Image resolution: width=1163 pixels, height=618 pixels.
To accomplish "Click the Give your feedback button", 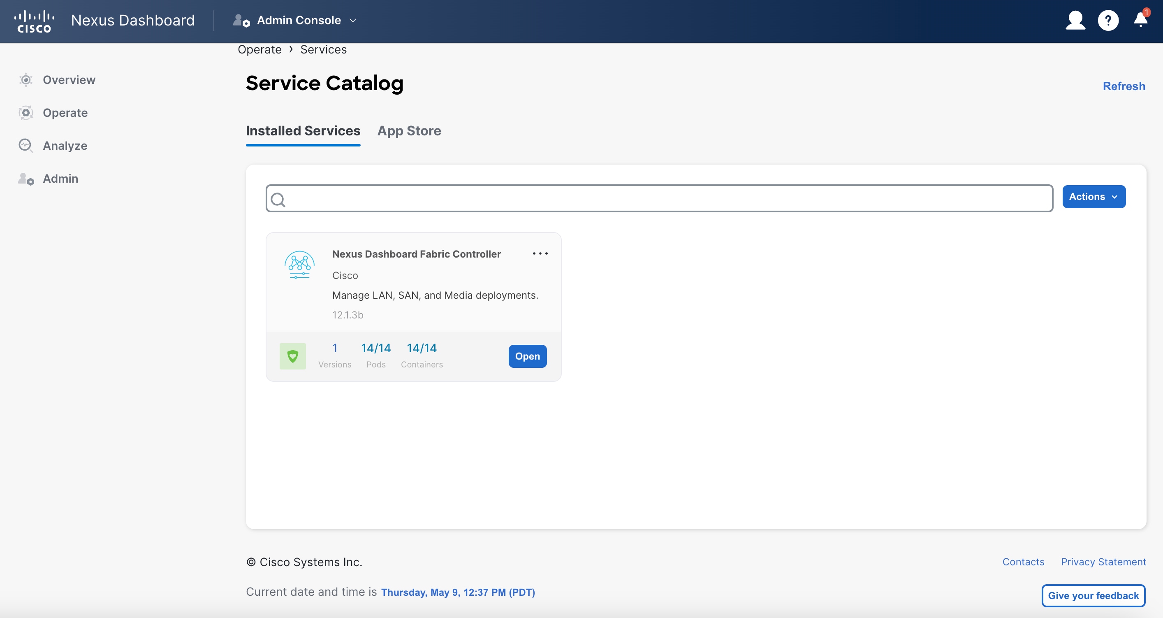I will (1093, 595).
